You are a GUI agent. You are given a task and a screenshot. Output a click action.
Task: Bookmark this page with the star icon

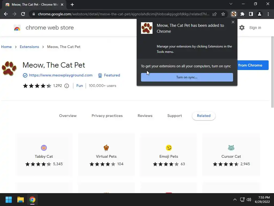click(223, 14)
